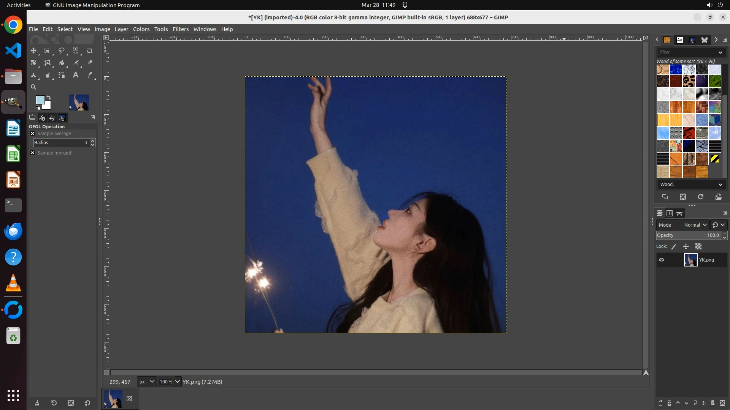Open the zoom percentage dropdown

tap(178, 382)
